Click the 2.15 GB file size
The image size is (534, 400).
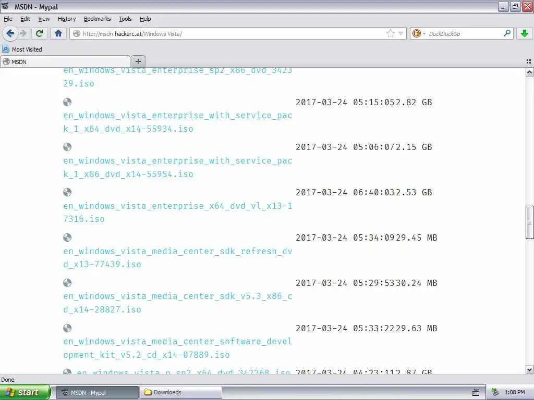414,147
